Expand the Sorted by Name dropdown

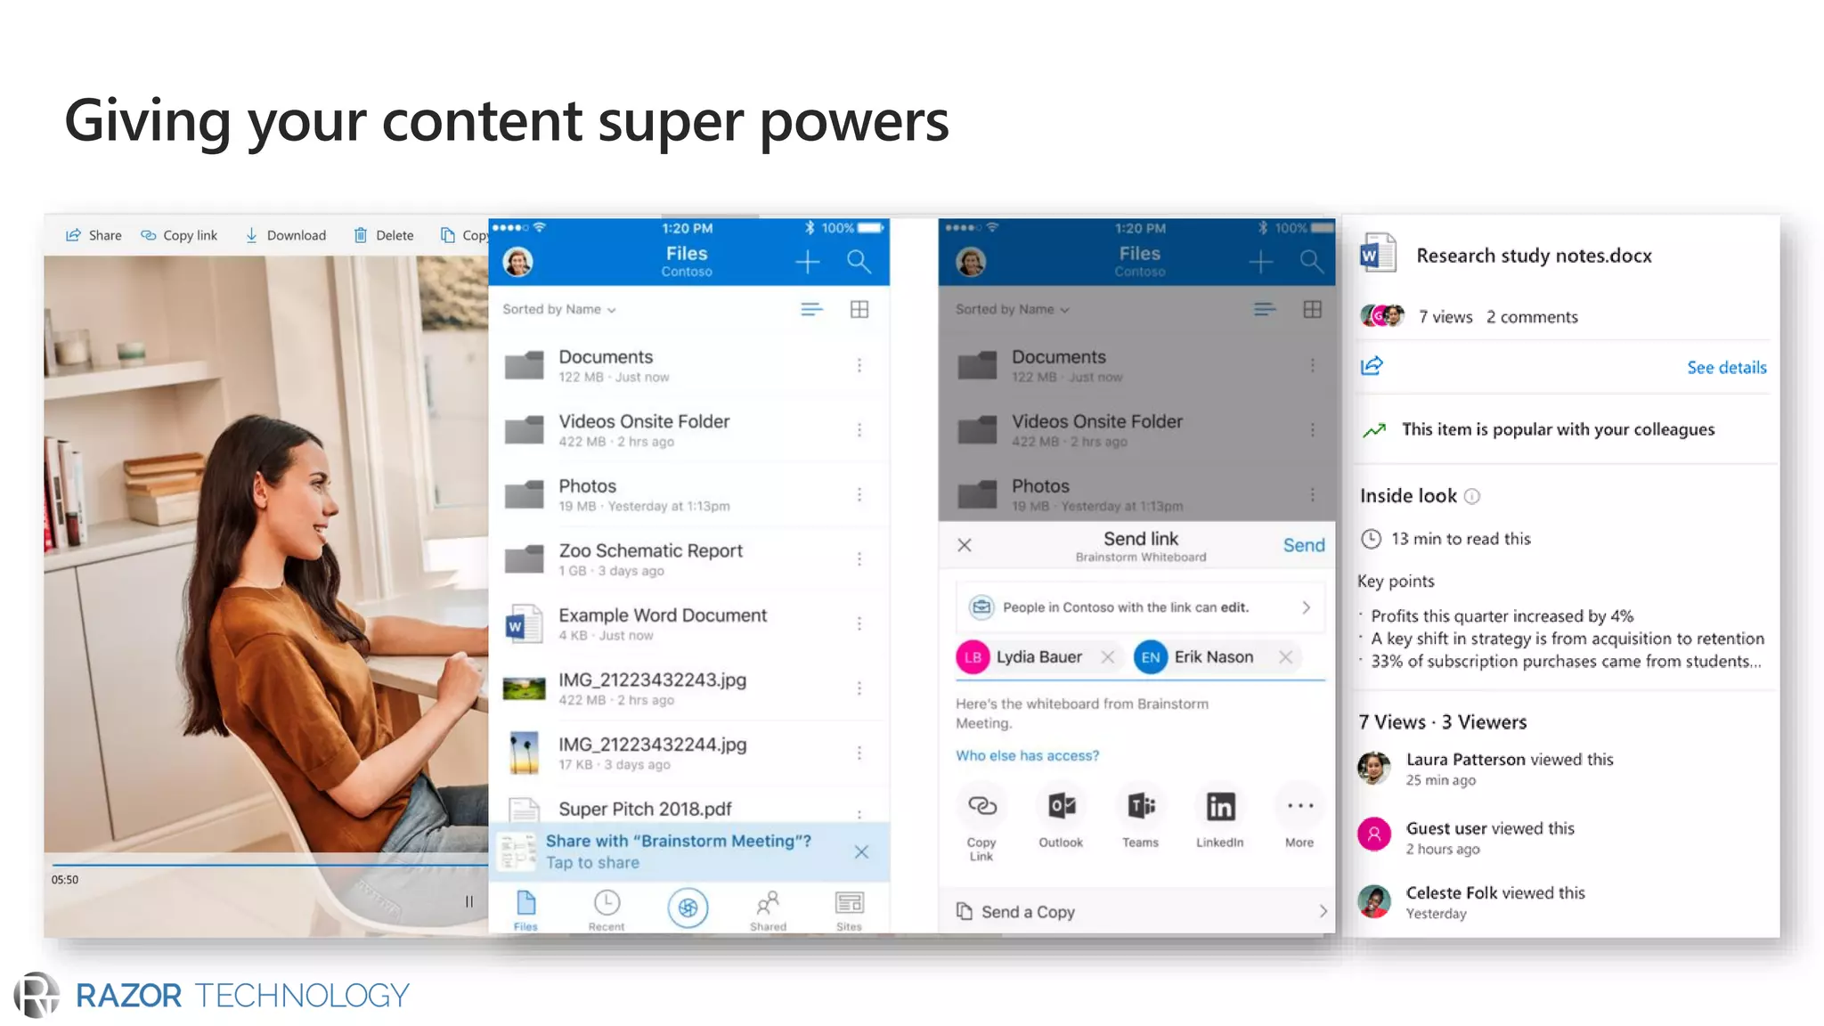click(559, 309)
